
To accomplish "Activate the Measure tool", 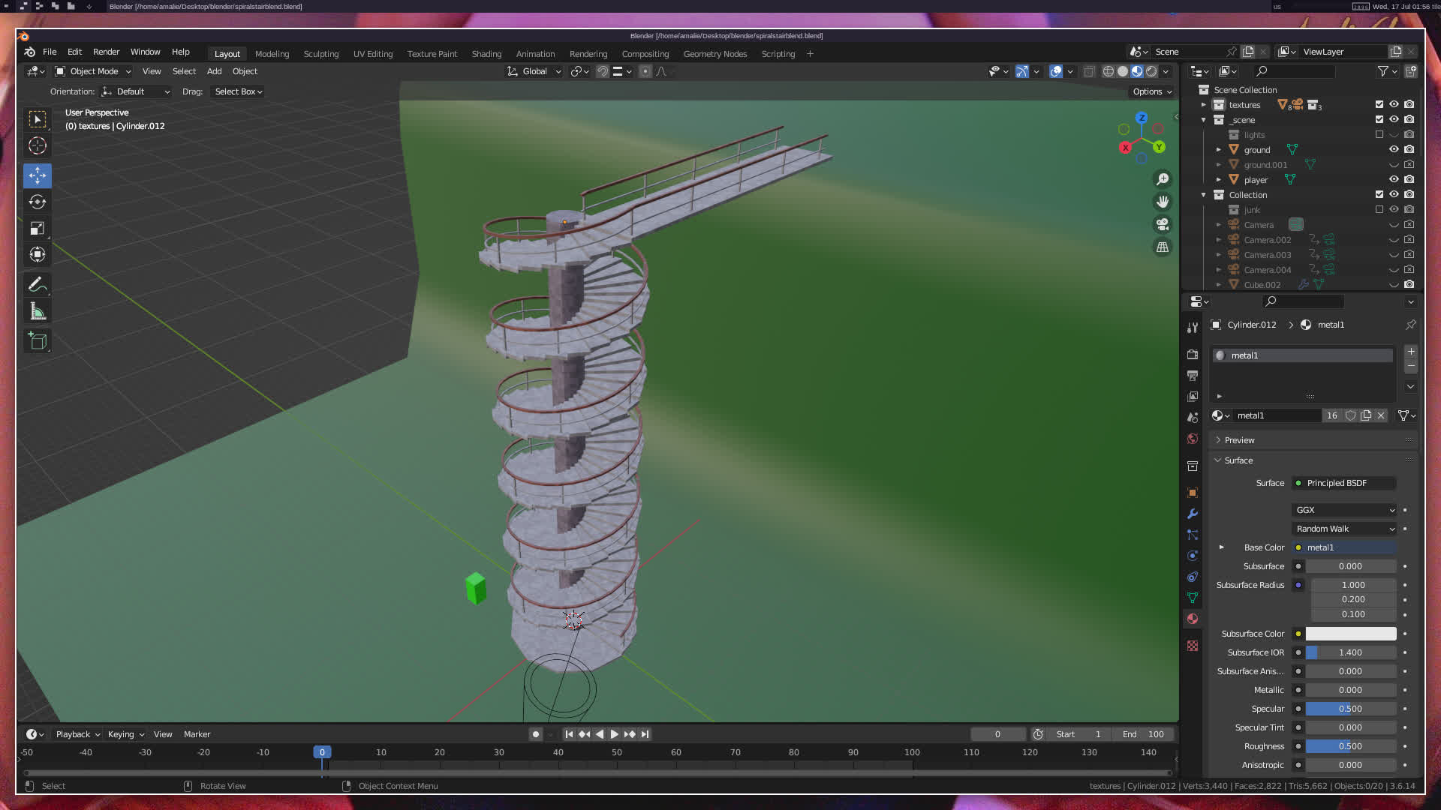I will click(x=38, y=311).
